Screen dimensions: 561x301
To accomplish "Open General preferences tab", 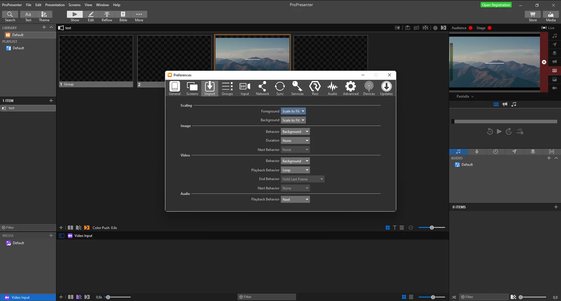I will pyautogui.click(x=175, y=88).
